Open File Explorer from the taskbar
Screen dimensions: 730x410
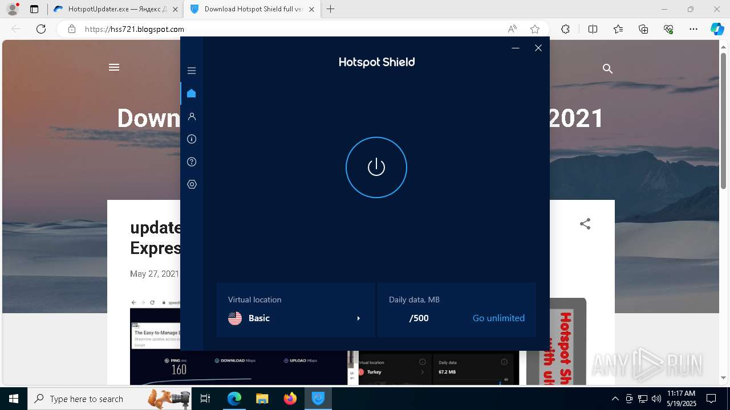point(262,399)
